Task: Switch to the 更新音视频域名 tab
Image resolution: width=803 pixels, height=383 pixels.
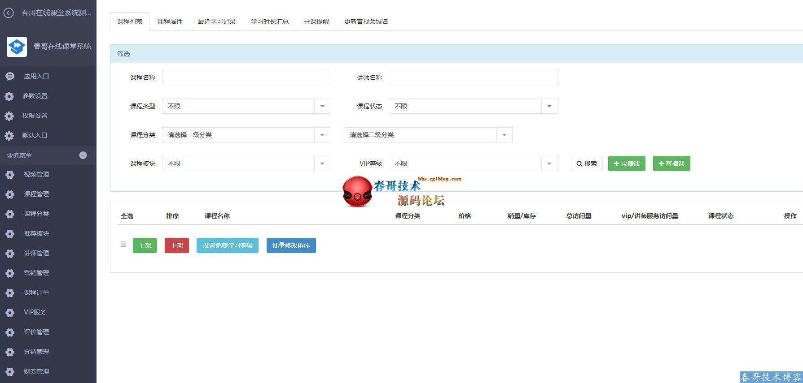Action: pos(366,22)
